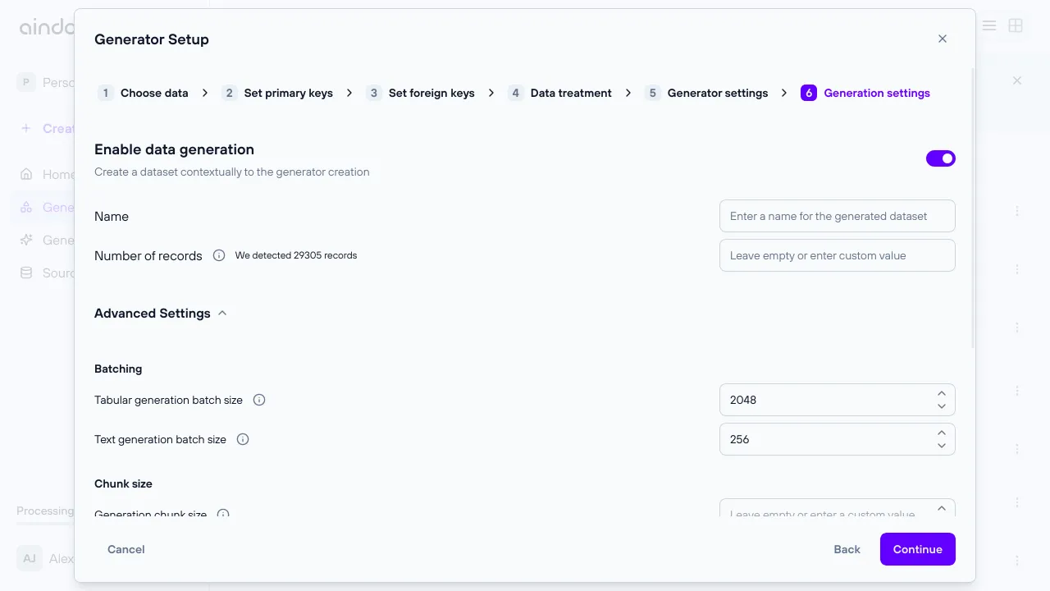Disable the Enable data generation toggle
Image resolution: width=1050 pixels, height=591 pixels.
(940, 158)
